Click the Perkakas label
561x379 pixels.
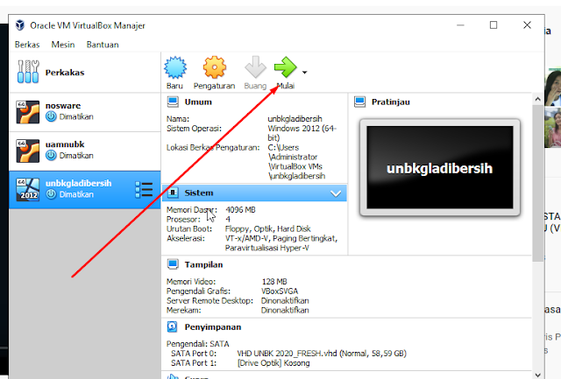65,73
